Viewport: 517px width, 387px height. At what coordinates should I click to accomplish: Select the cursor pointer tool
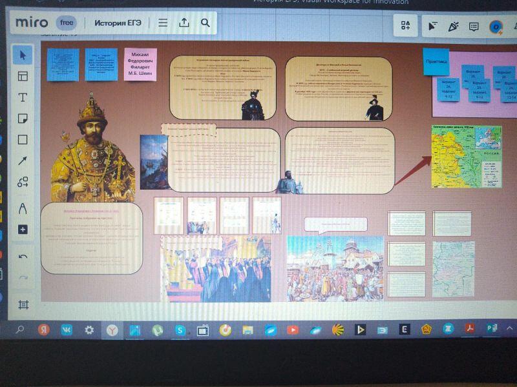click(23, 54)
